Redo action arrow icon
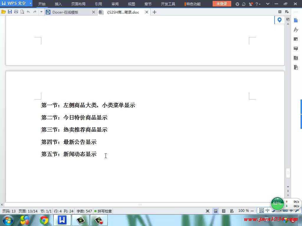The height and width of the screenshot is (226, 302). (35, 12)
